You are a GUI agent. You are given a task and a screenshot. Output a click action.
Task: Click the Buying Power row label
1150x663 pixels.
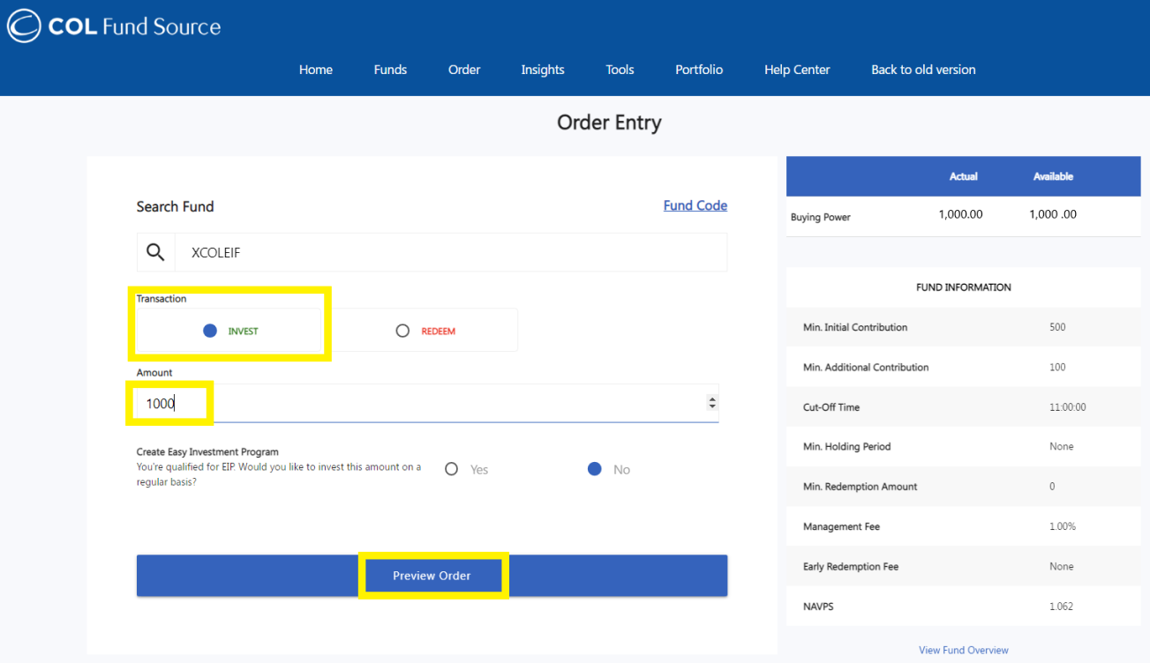(x=821, y=217)
